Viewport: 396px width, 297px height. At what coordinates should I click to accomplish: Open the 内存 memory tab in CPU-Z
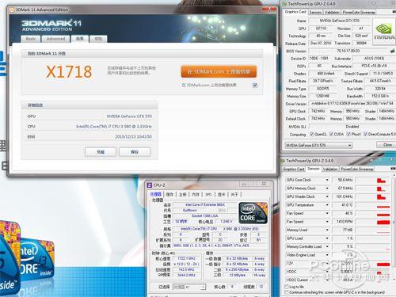point(196,194)
